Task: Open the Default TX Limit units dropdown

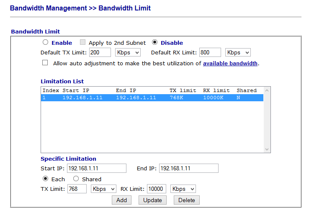Action: coord(128,52)
